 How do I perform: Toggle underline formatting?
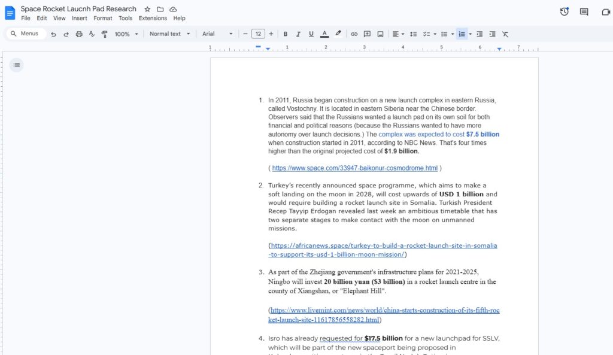(x=311, y=34)
